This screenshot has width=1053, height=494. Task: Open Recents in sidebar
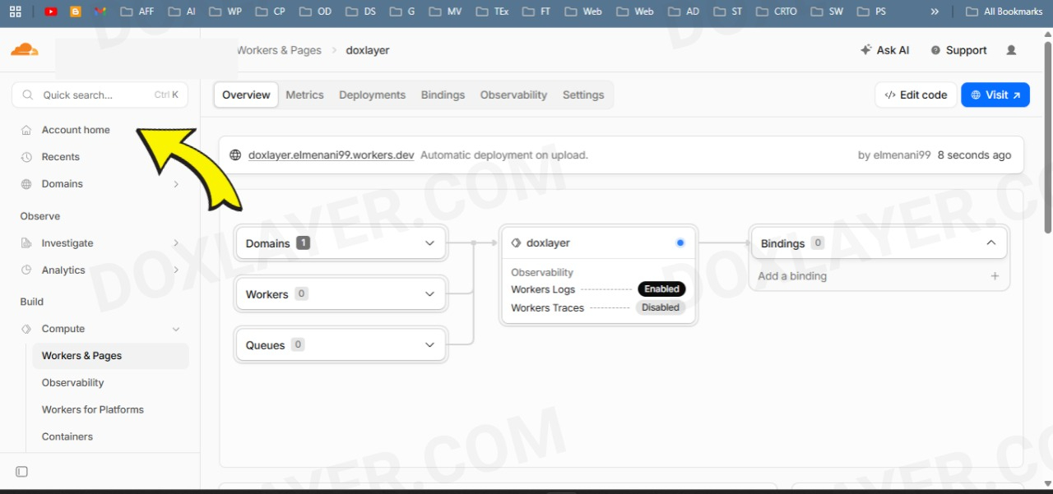[x=61, y=157]
